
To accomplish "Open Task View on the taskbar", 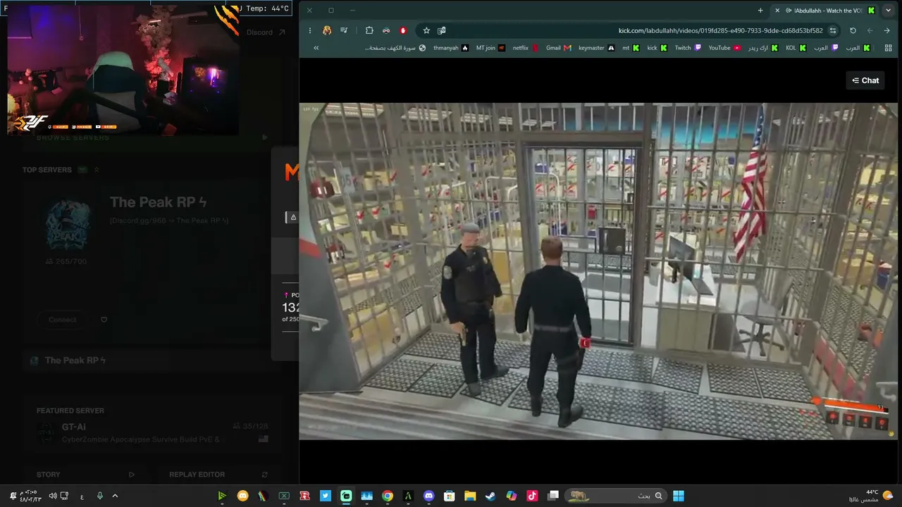I will (553, 496).
